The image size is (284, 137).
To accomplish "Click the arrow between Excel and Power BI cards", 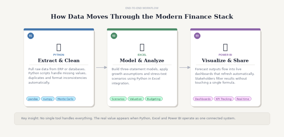I will tap(185, 67).
